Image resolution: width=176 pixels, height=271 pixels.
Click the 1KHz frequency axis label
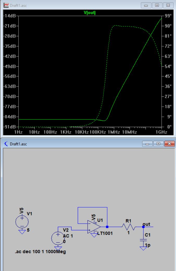[x=66, y=132]
